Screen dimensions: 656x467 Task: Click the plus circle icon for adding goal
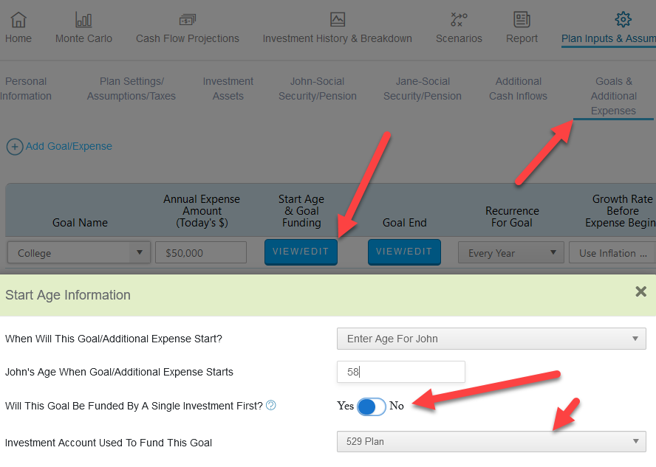(x=15, y=147)
